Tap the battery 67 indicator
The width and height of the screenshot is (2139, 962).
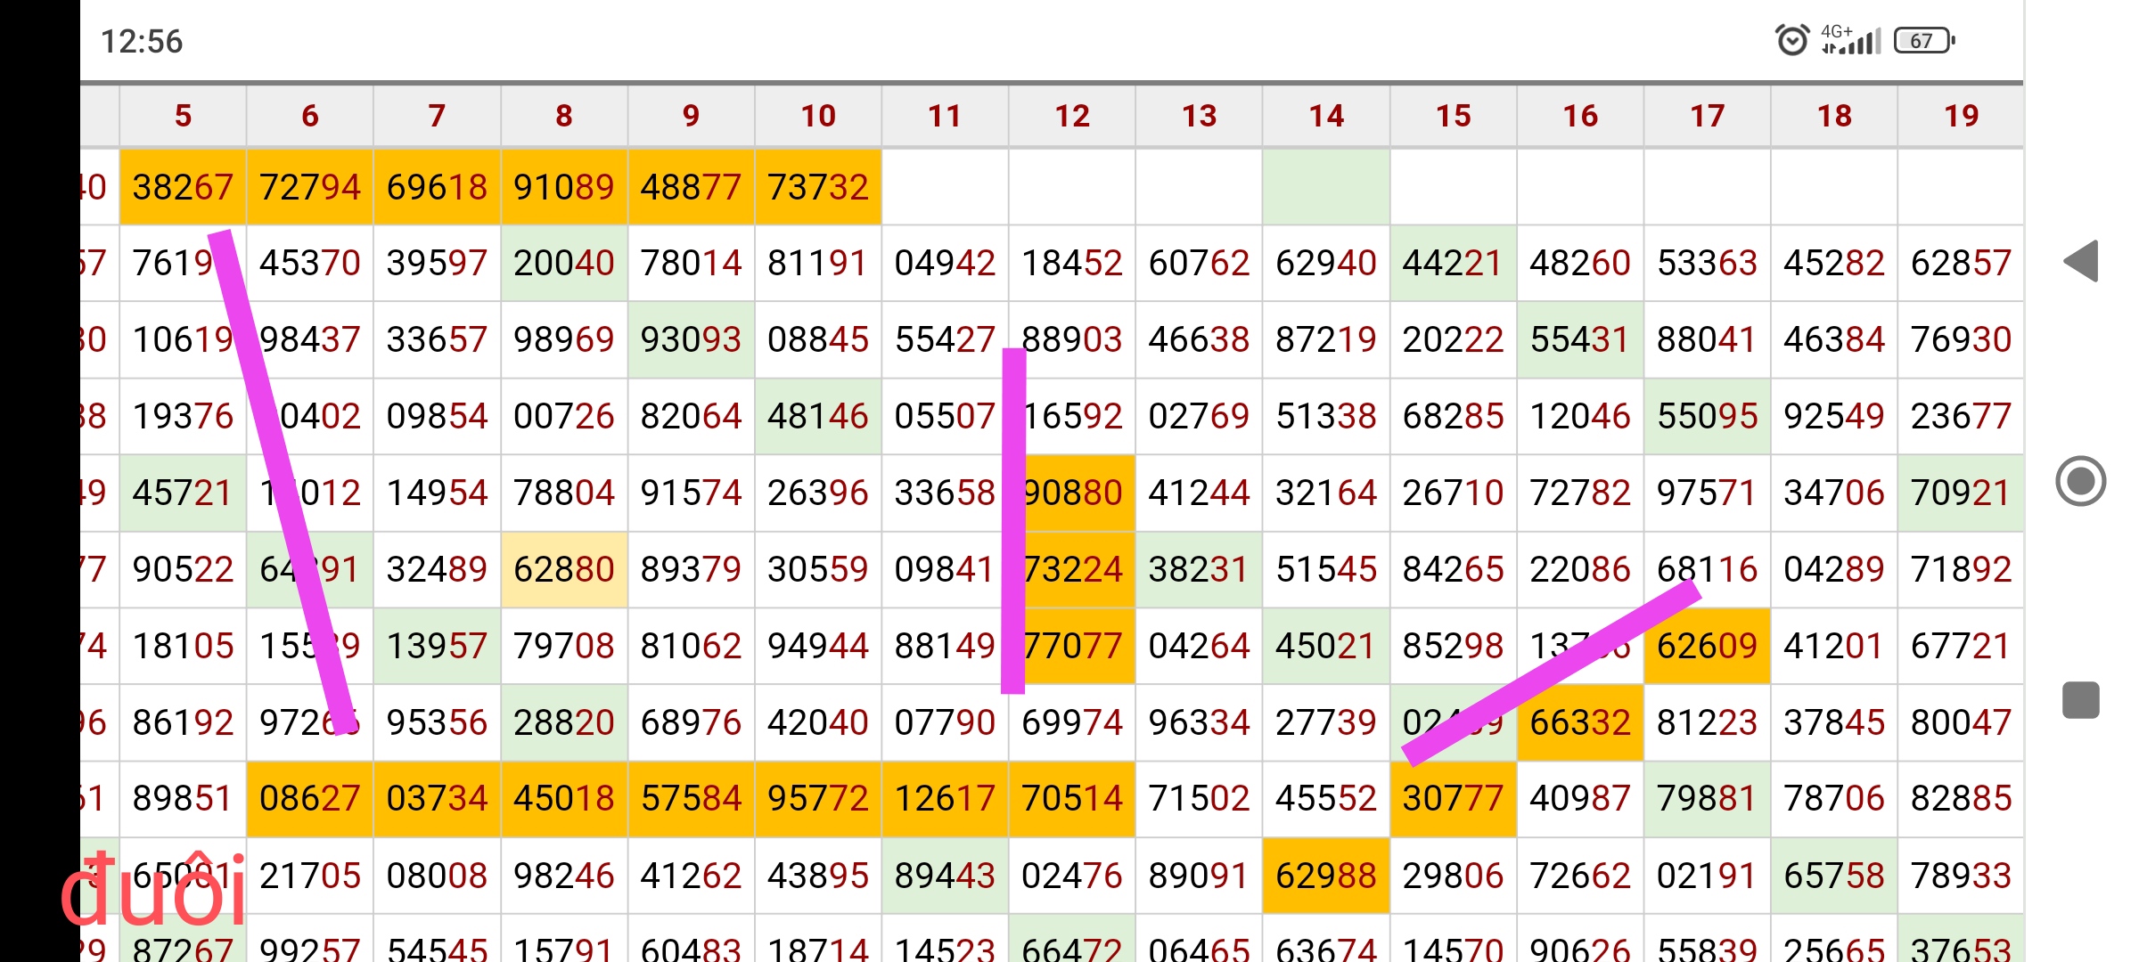[1923, 40]
